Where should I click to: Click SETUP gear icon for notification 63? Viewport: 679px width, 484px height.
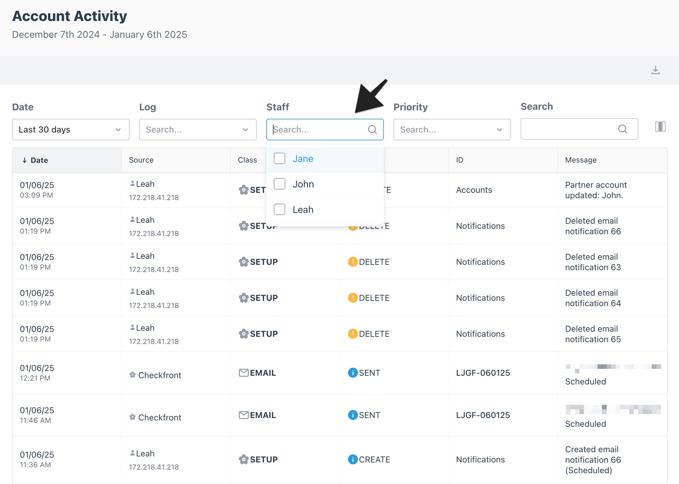pyautogui.click(x=244, y=262)
